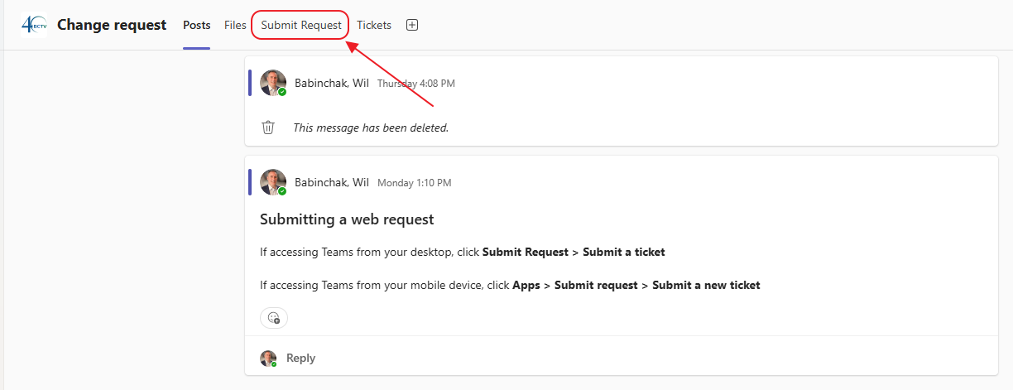Image resolution: width=1013 pixels, height=390 pixels.
Task: Select the Monday 1:10 PM timestamp
Action: (x=415, y=183)
